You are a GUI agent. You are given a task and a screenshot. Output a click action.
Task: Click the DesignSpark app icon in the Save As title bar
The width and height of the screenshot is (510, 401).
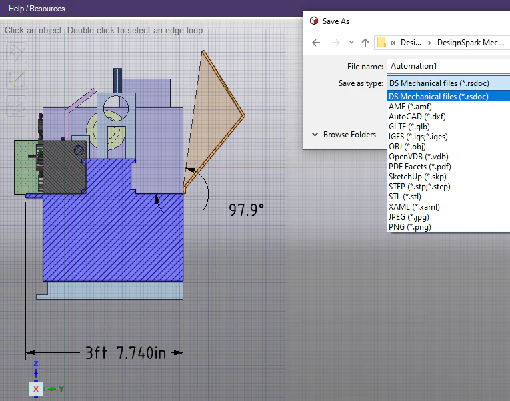point(314,21)
